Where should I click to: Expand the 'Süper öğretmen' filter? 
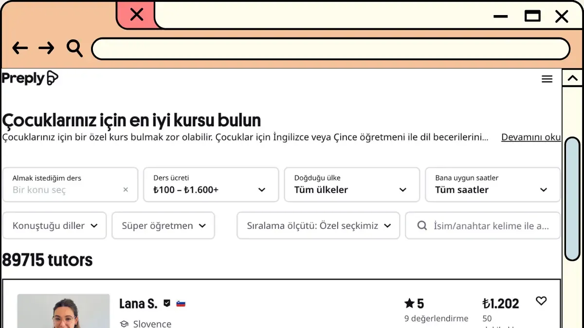tap(163, 225)
